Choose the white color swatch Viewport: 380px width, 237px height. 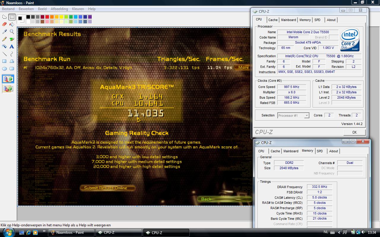[x=28, y=22]
